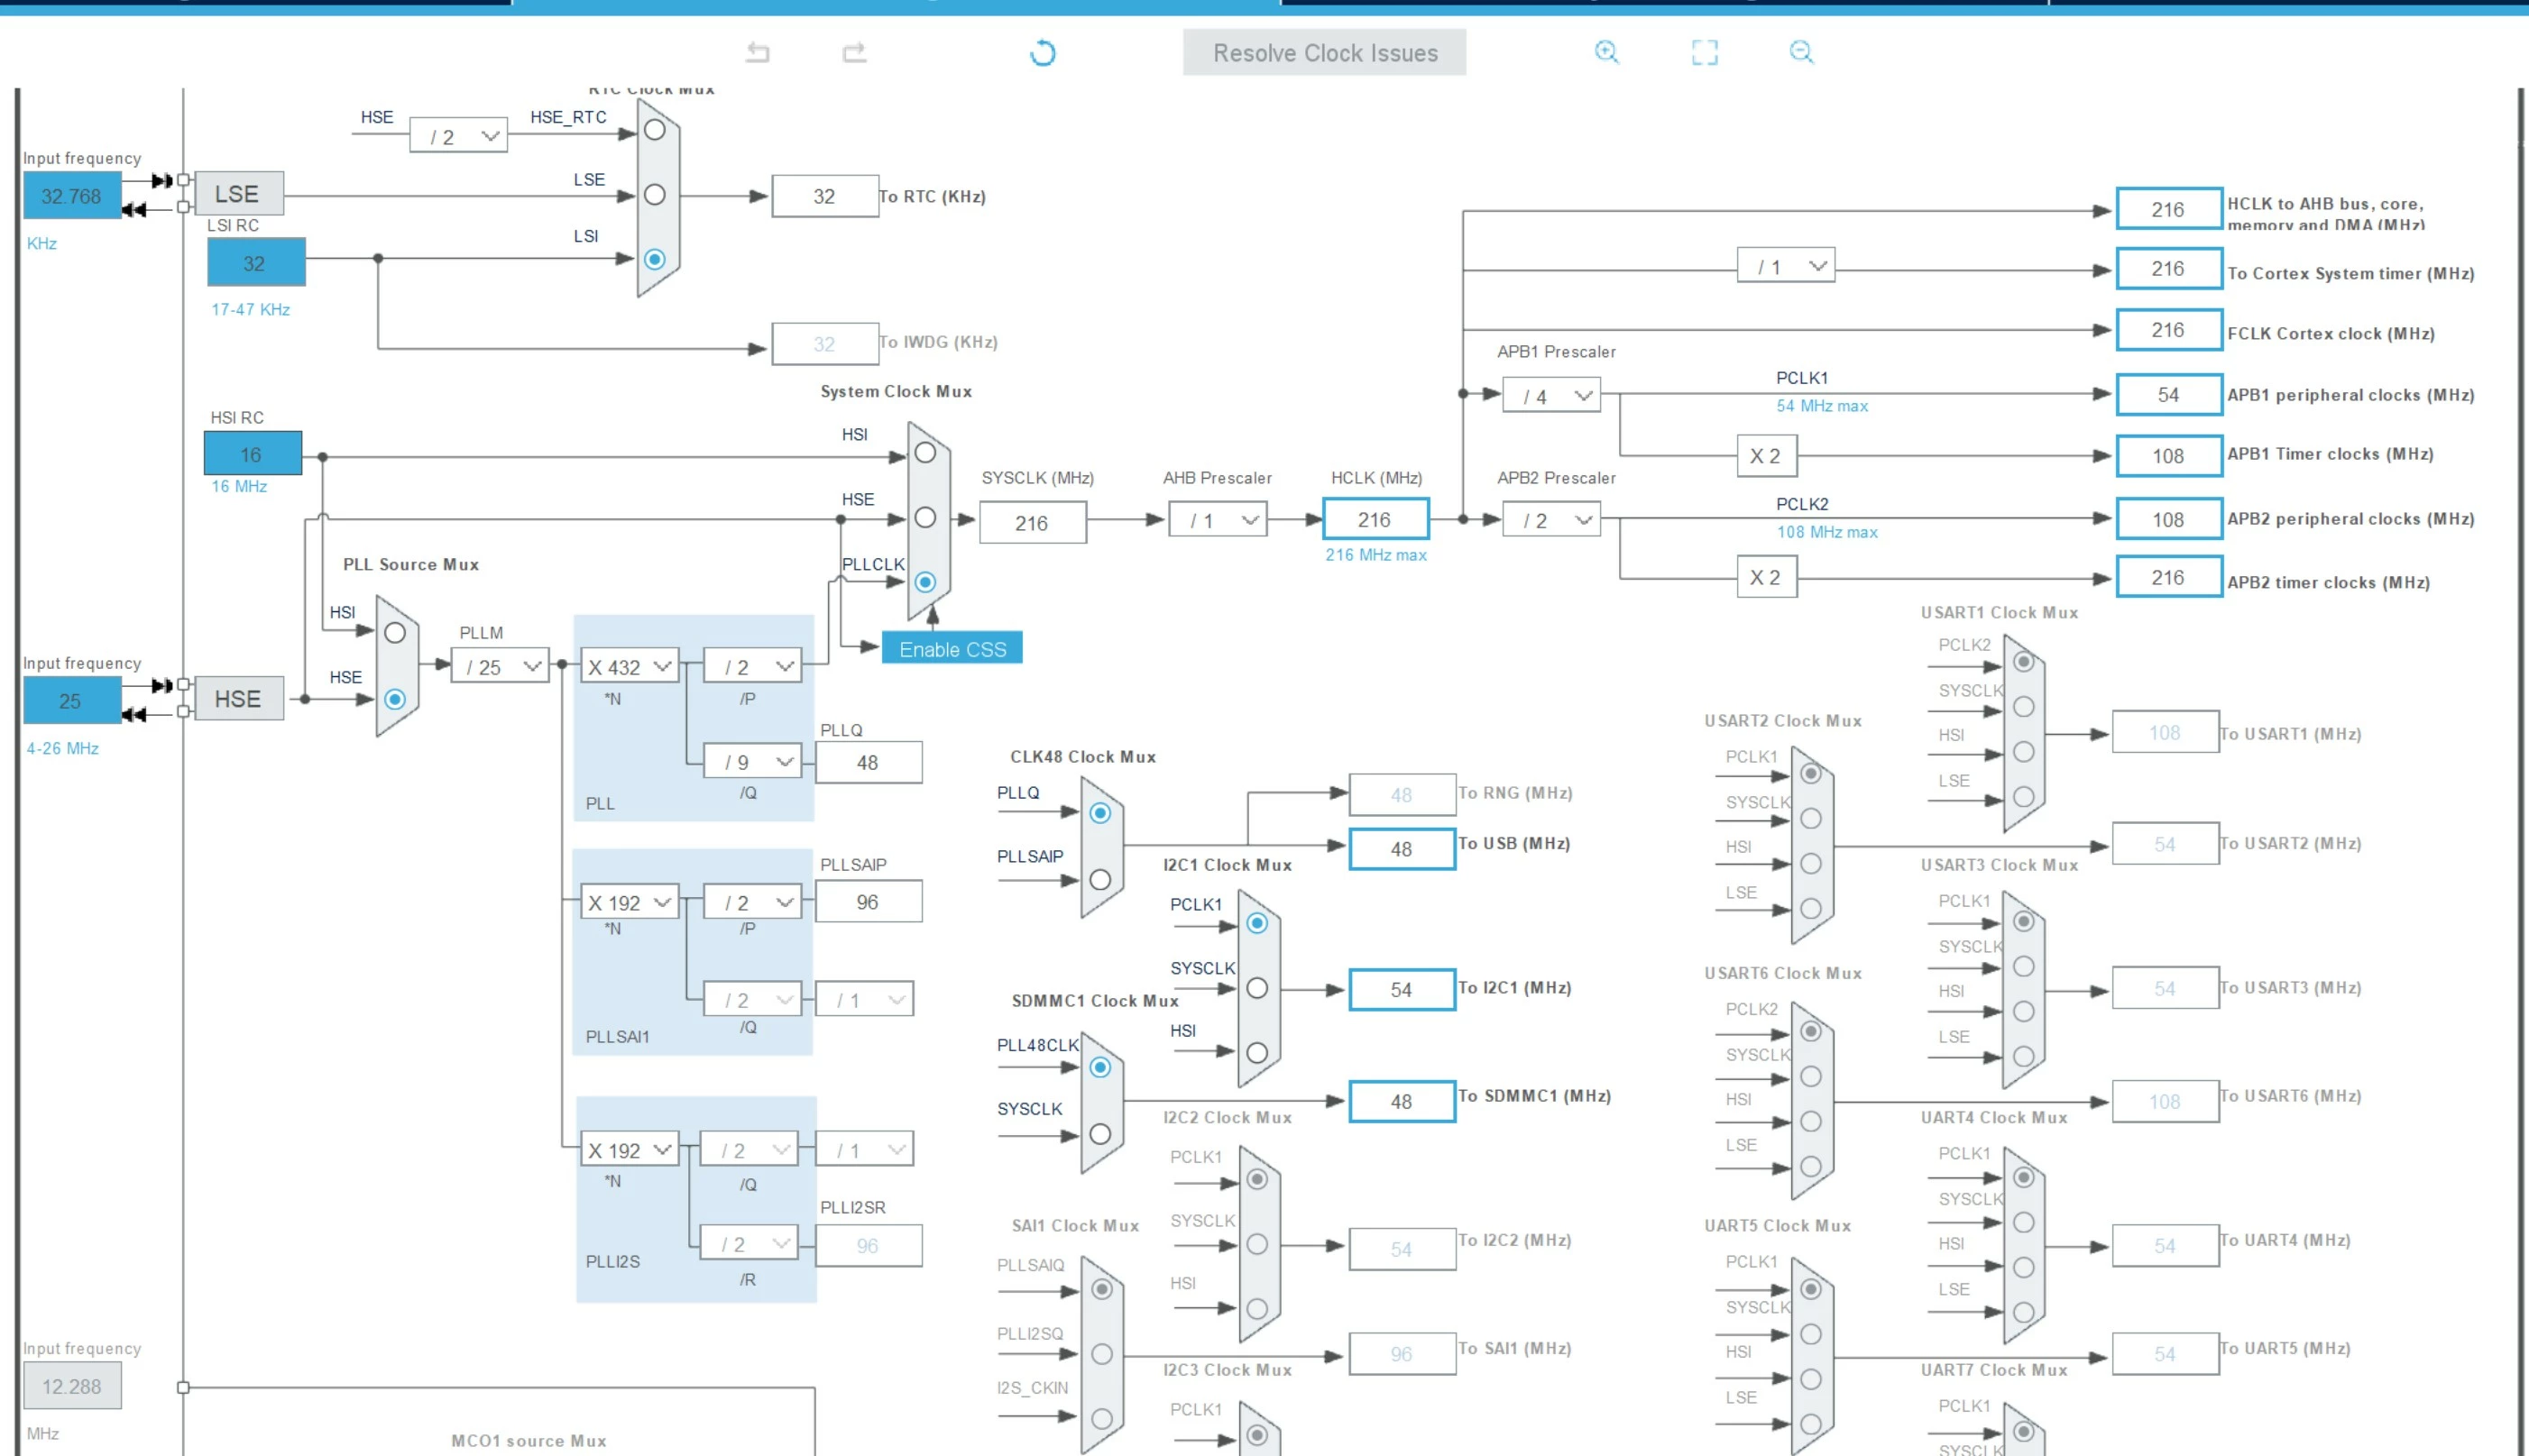The width and height of the screenshot is (2529, 1456).
Task: Expand the APB1 Prescaler dropdown
Action: pyautogui.click(x=1551, y=396)
